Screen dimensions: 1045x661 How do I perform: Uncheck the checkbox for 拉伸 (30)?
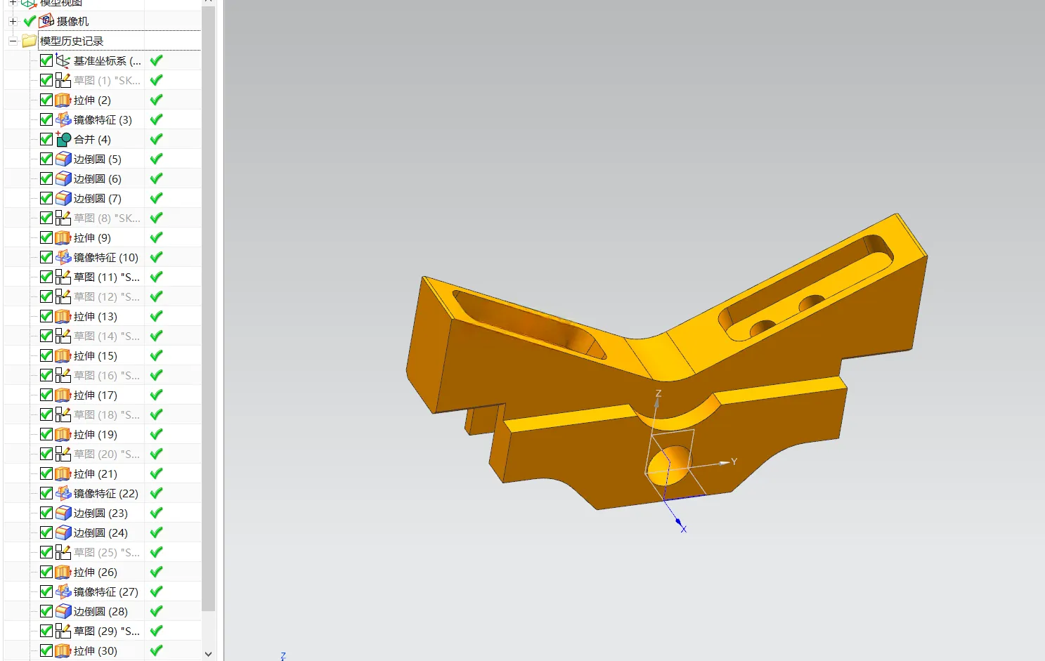46,651
